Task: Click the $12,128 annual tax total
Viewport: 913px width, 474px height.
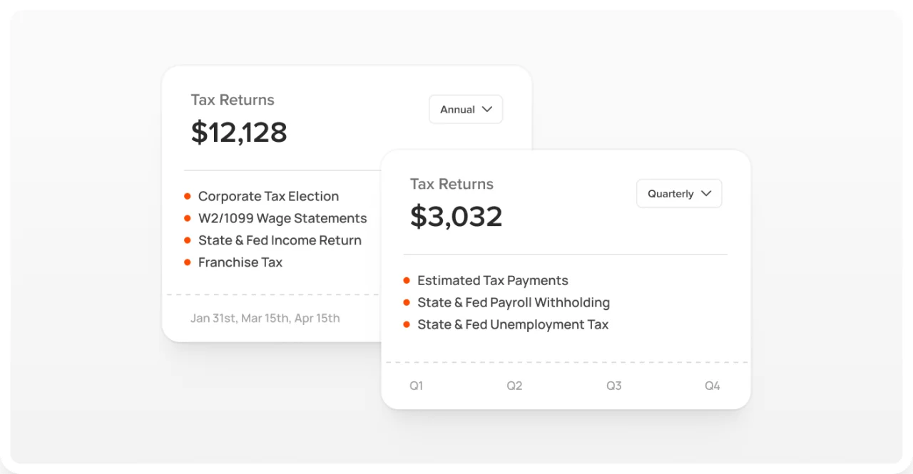Action: tap(239, 133)
